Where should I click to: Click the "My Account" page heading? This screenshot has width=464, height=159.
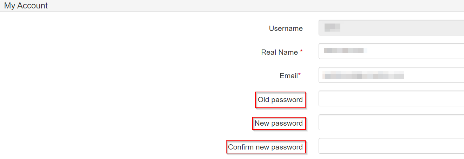26,6
